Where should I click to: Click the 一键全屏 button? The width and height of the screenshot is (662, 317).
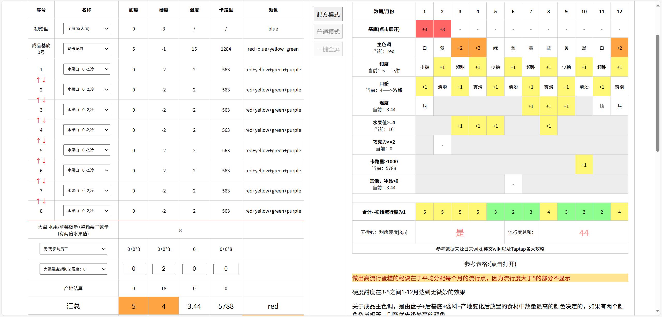click(328, 49)
